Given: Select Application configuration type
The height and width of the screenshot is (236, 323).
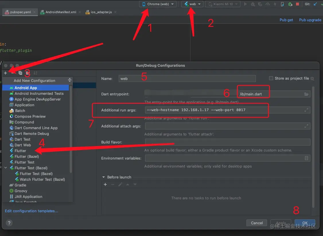Looking at the screenshot, I should point(36,105).
